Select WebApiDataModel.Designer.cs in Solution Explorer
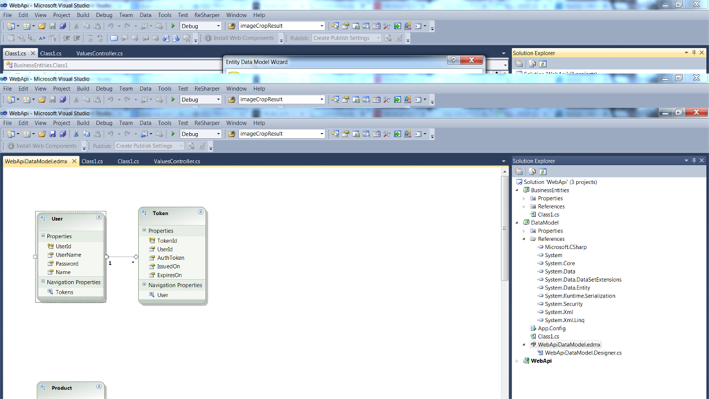This screenshot has width=709, height=399. (583, 353)
